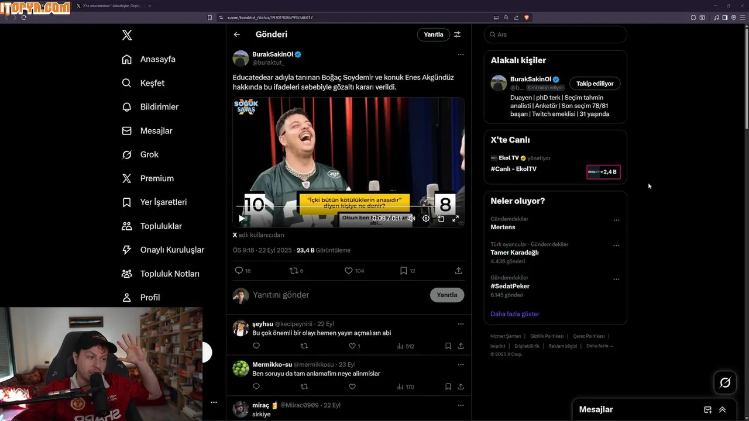Bookmark the main post with 12 bookmarks
Image resolution: width=749 pixels, height=421 pixels.
[407, 271]
